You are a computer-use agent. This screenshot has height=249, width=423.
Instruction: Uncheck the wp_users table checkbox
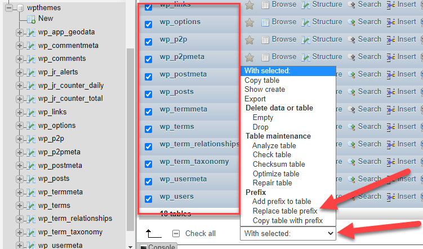pyautogui.click(x=148, y=199)
